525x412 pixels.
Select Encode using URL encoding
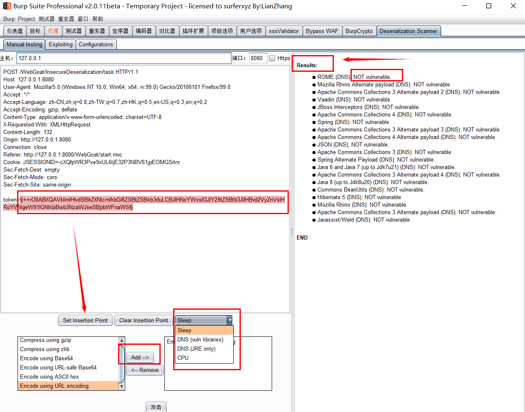(x=68, y=386)
